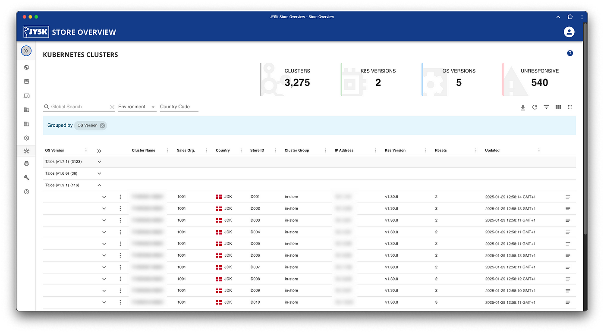View details lines icon for D002
Screen dimensions: 604x333
click(x=568, y=209)
